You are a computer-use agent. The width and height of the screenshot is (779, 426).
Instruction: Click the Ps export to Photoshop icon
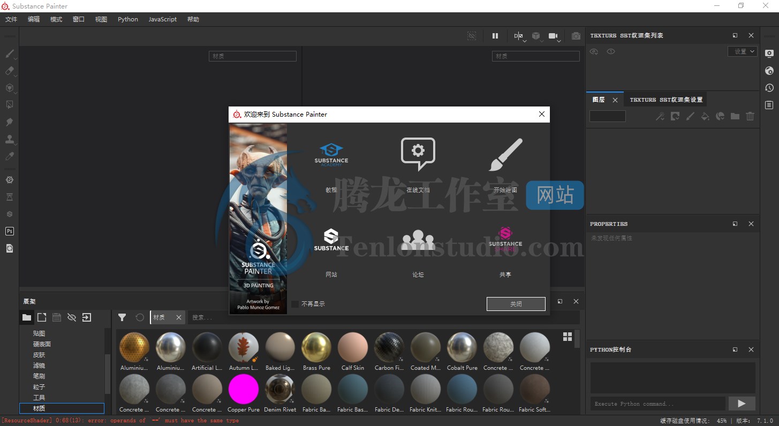click(x=10, y=231)
